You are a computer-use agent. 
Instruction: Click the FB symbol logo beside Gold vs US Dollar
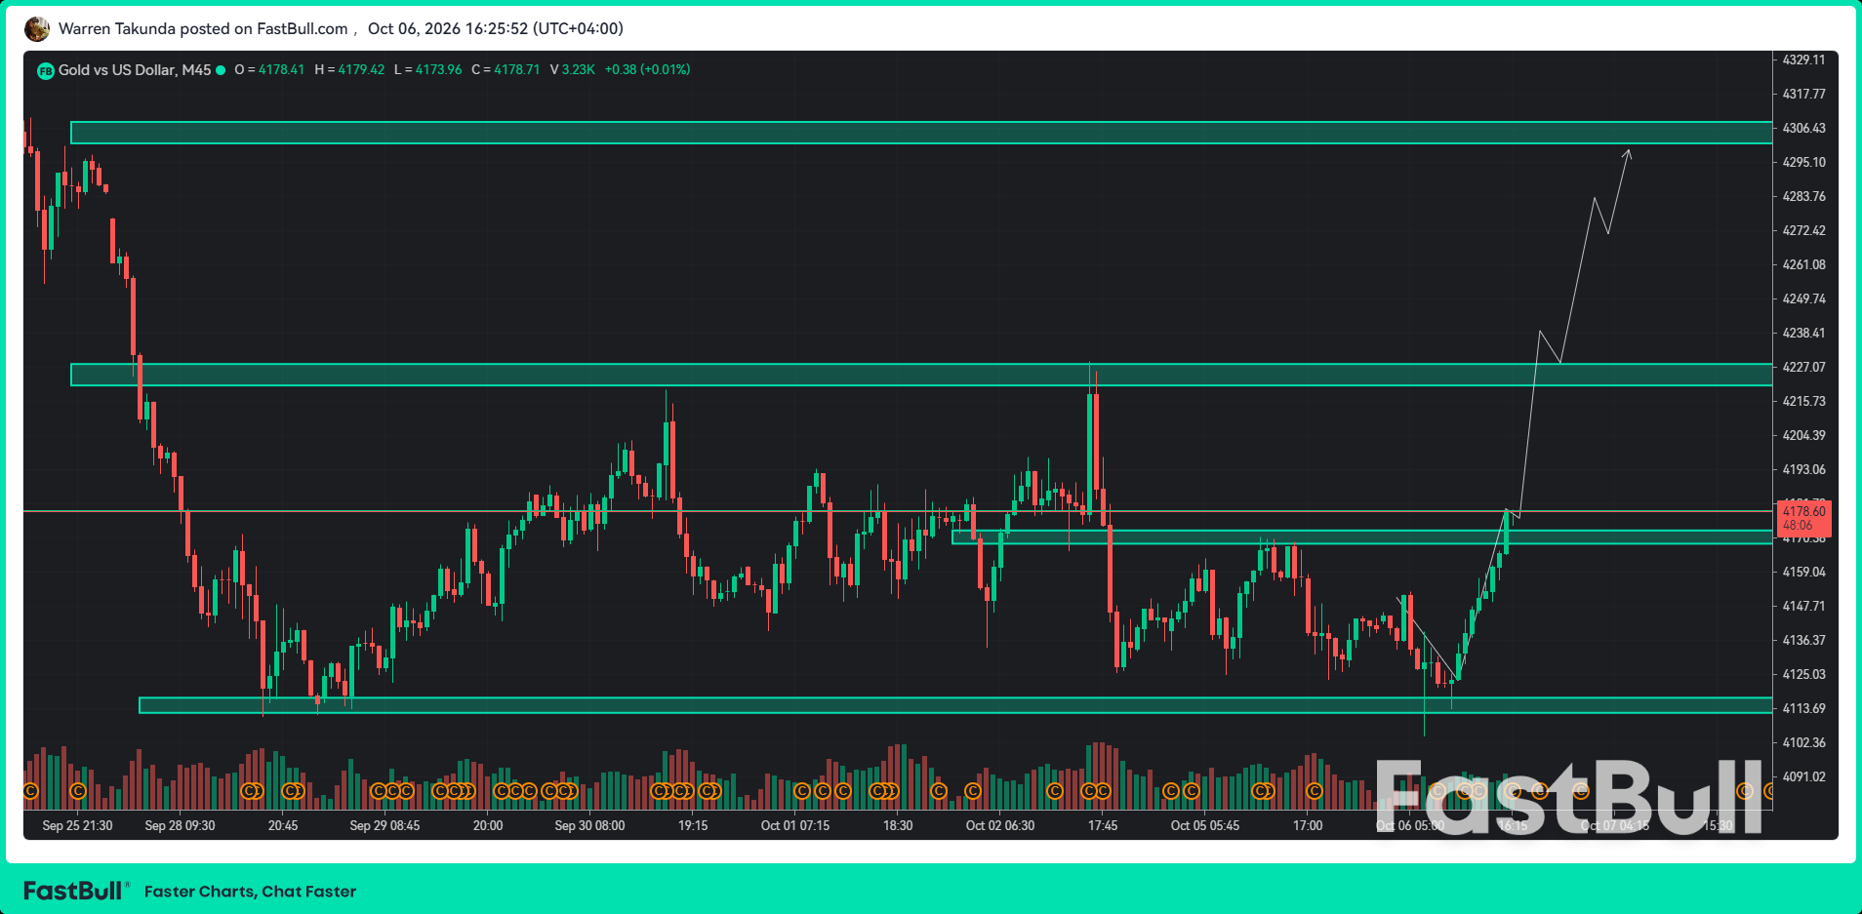pos(45,71)
